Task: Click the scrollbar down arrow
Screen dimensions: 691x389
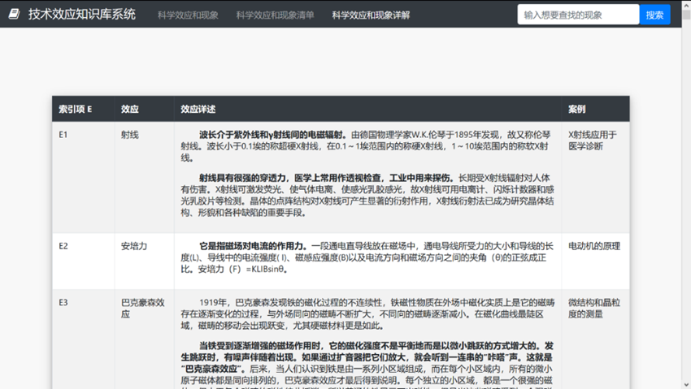Action: (x=686, y=385)
